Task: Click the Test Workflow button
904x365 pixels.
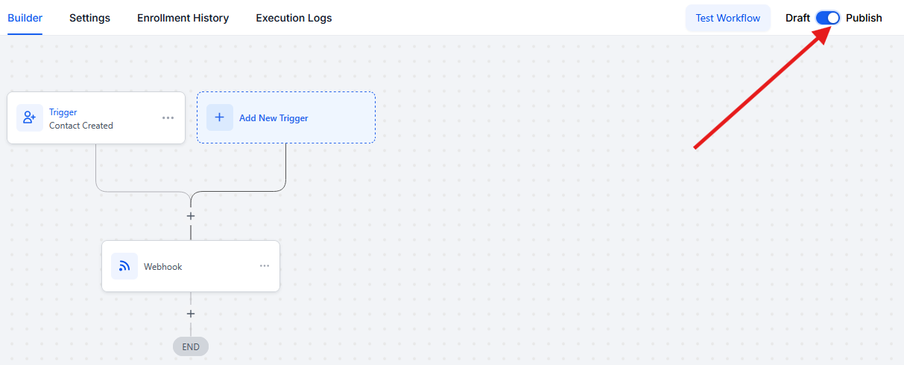Action: pyautogui.click(x=728, y=18)
